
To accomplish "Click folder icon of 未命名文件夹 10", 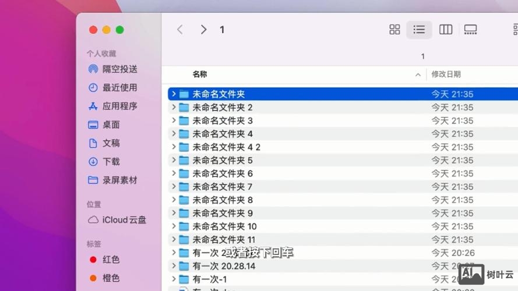I will 184,226.
